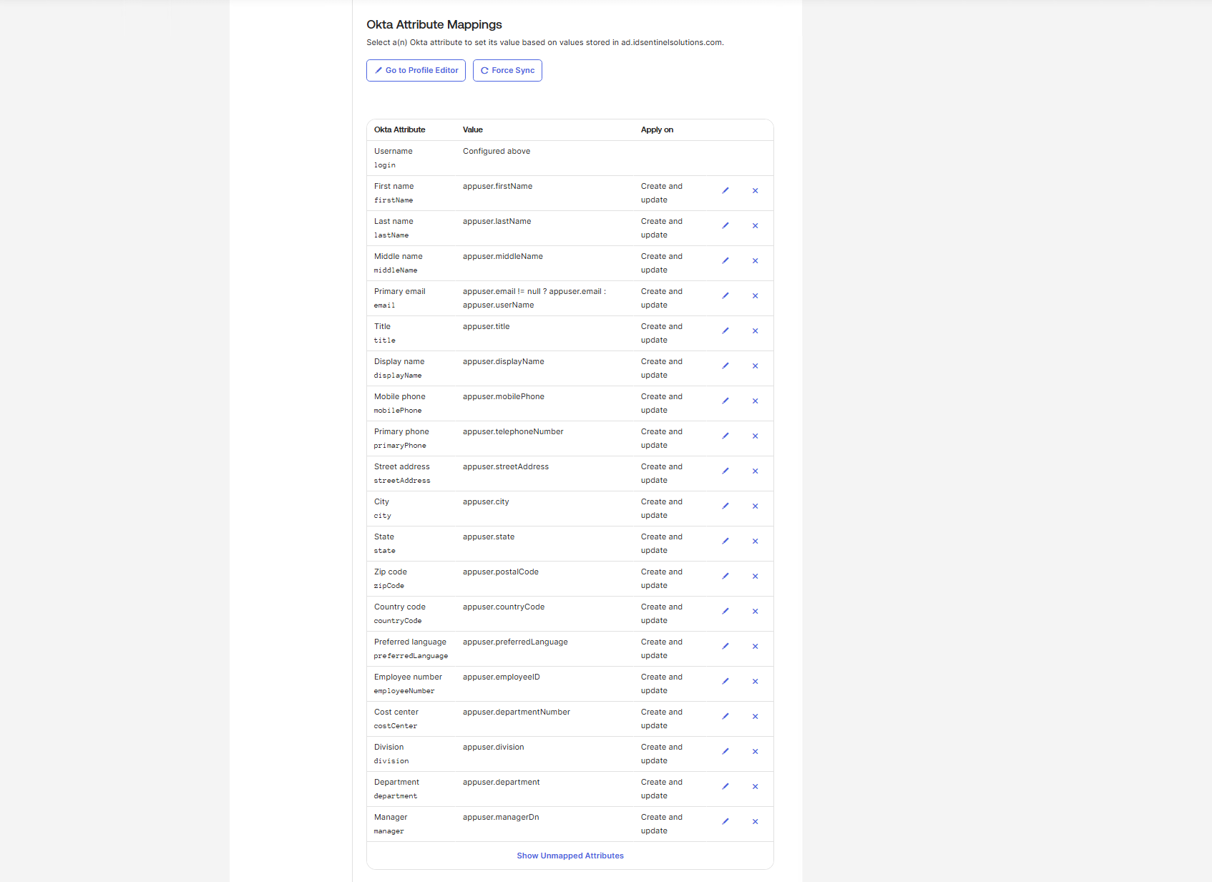Edit the Primary phone mapping
This screenshot has height=882, width=1212.
pos(725,436)
